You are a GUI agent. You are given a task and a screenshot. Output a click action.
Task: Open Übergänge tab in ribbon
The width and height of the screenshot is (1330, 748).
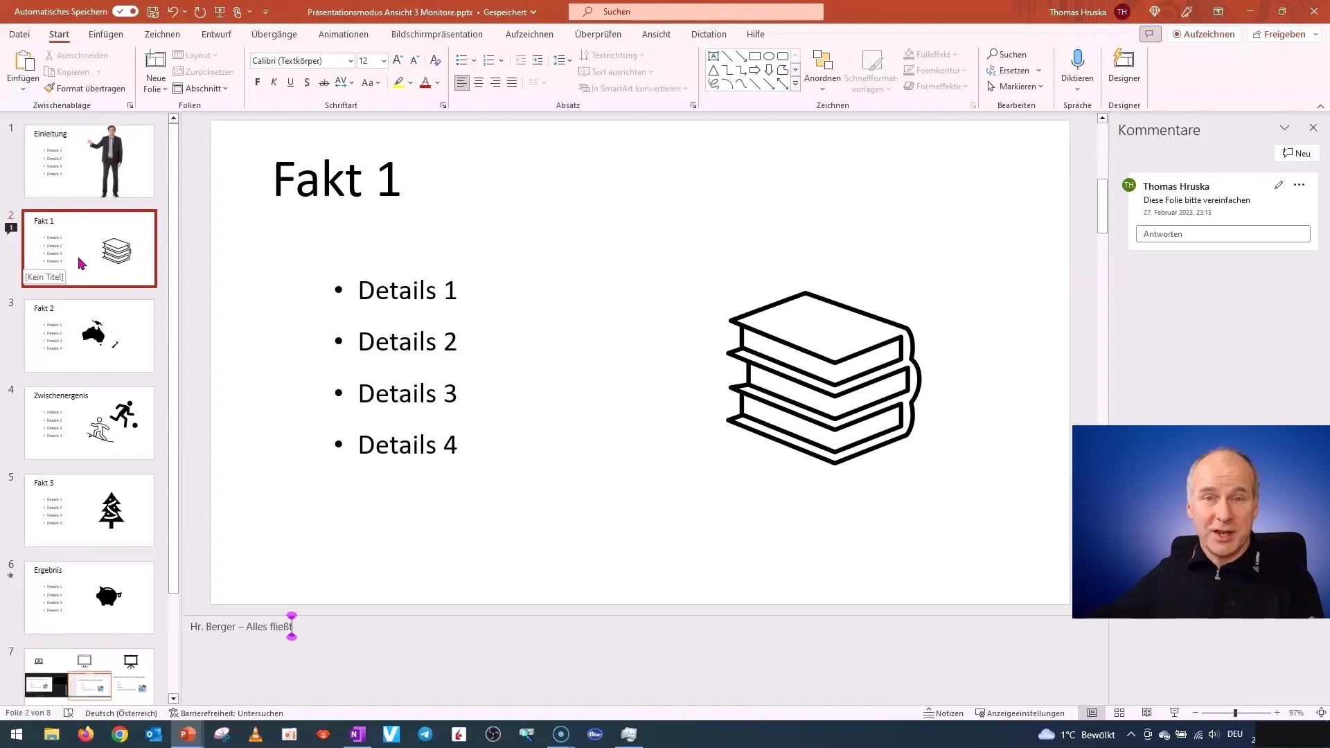coord(273,34)
